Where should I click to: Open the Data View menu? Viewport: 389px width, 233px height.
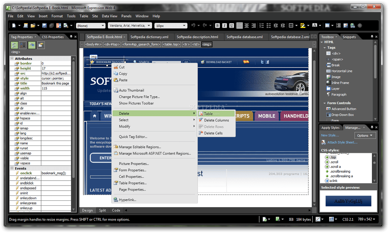pos(109,16)
